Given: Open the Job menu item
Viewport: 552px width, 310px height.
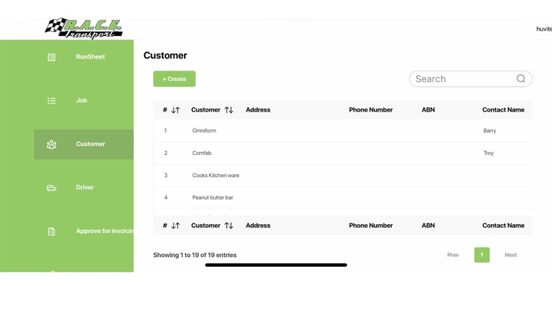Looking at the screenshot, I should coord(81,101).
